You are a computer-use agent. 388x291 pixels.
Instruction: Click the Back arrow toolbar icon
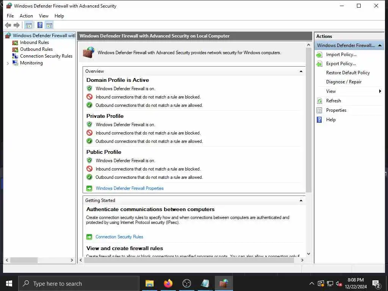pyautogui.click(x=8, y=25)
